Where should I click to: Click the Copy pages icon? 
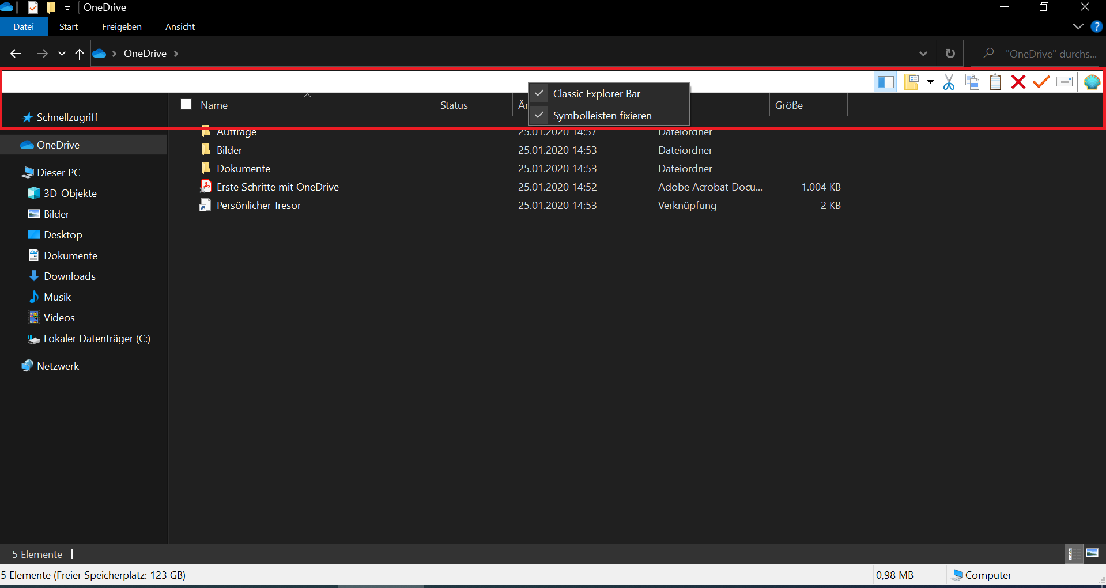[x=972, y=82]
